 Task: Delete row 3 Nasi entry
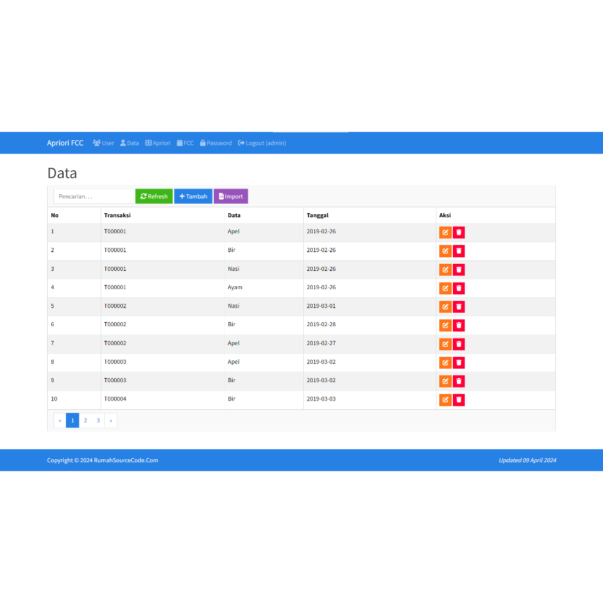(x=458, y=270)
